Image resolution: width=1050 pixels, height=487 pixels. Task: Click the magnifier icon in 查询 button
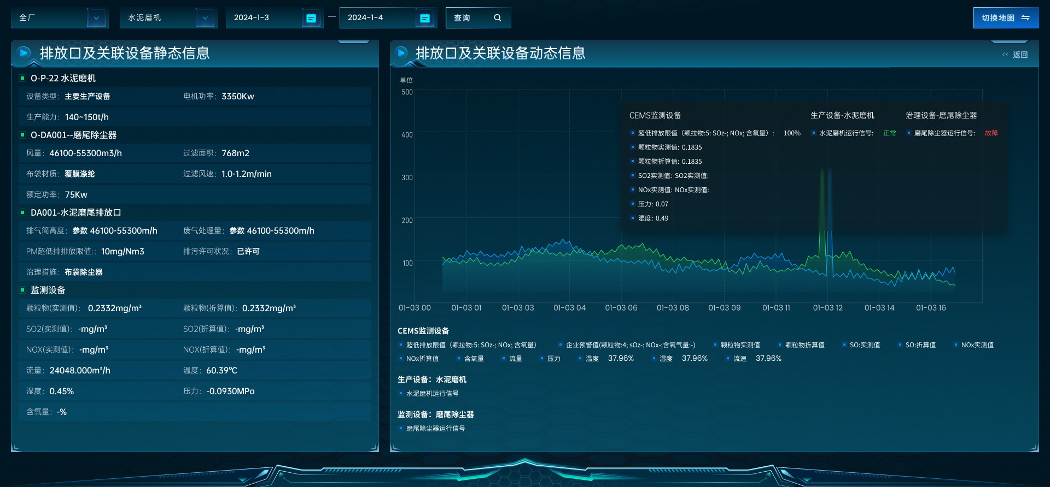497,18
